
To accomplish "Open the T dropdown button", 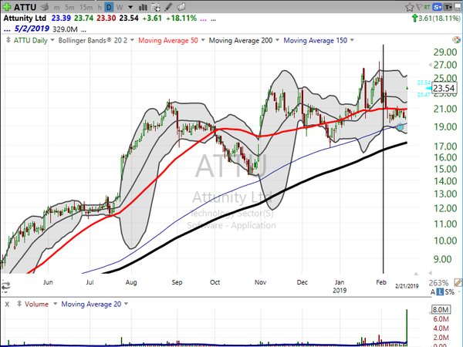I will [x=448, y=7].
